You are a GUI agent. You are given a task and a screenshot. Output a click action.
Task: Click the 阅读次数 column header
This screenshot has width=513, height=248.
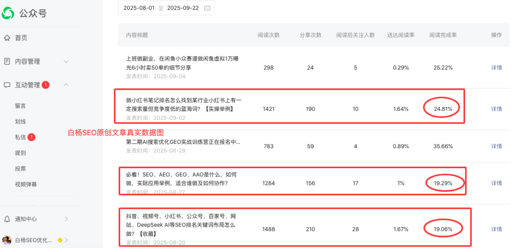coord(268,35)
